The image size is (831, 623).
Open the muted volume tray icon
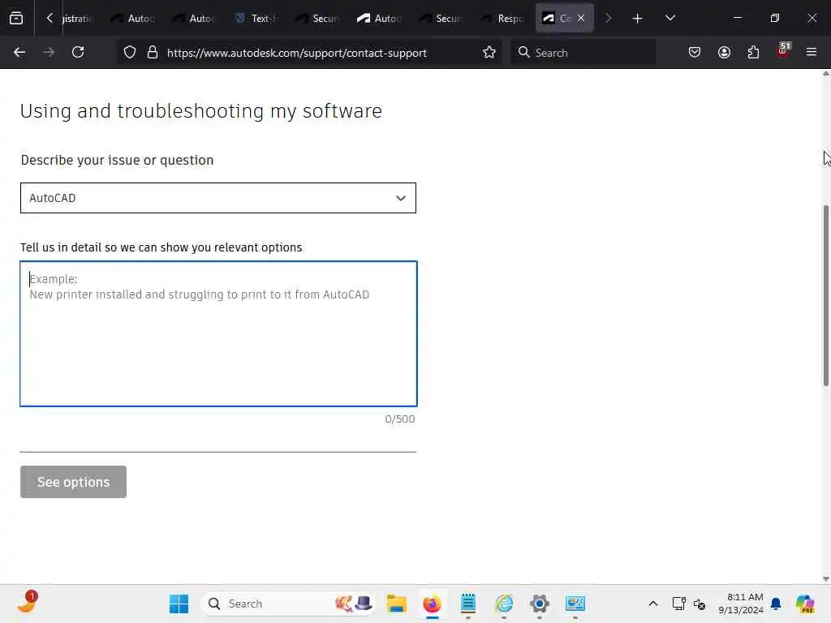(700, 604)
